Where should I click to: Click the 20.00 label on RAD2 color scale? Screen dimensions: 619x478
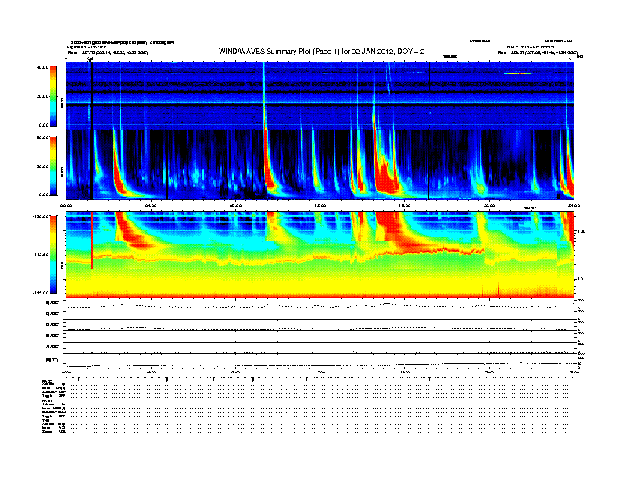pyautogui.click(x=42, y=96)
